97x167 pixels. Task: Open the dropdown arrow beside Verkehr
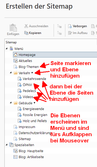[x=32, y=73]
